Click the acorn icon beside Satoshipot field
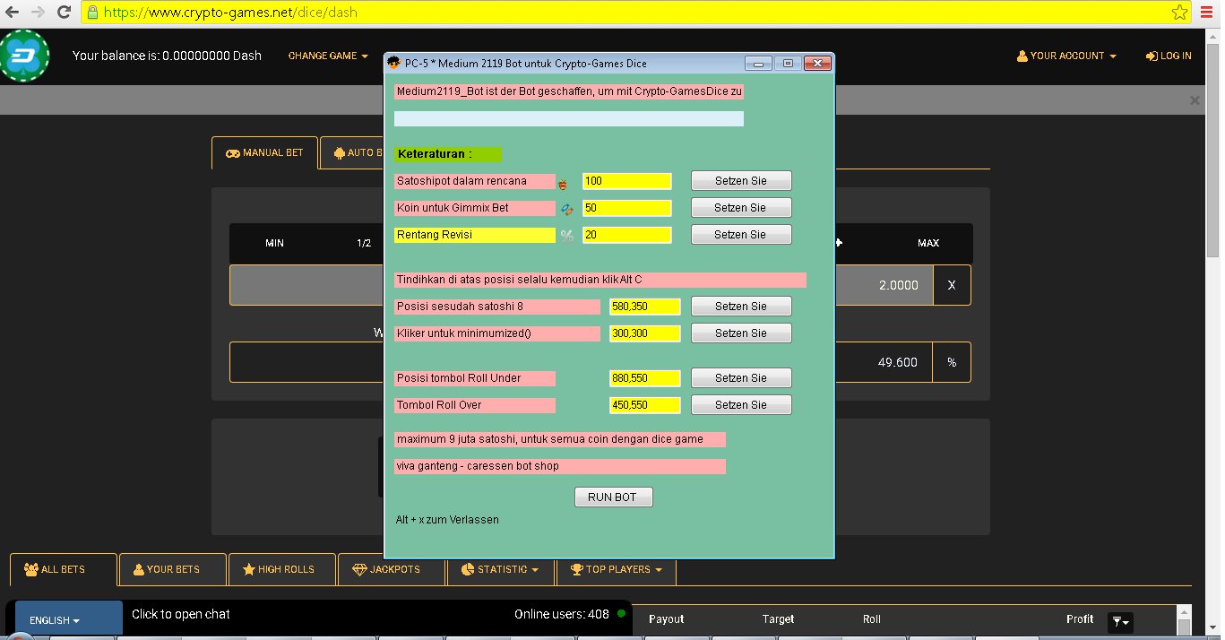The image size is (1225, 640). (x=563, y=183)
